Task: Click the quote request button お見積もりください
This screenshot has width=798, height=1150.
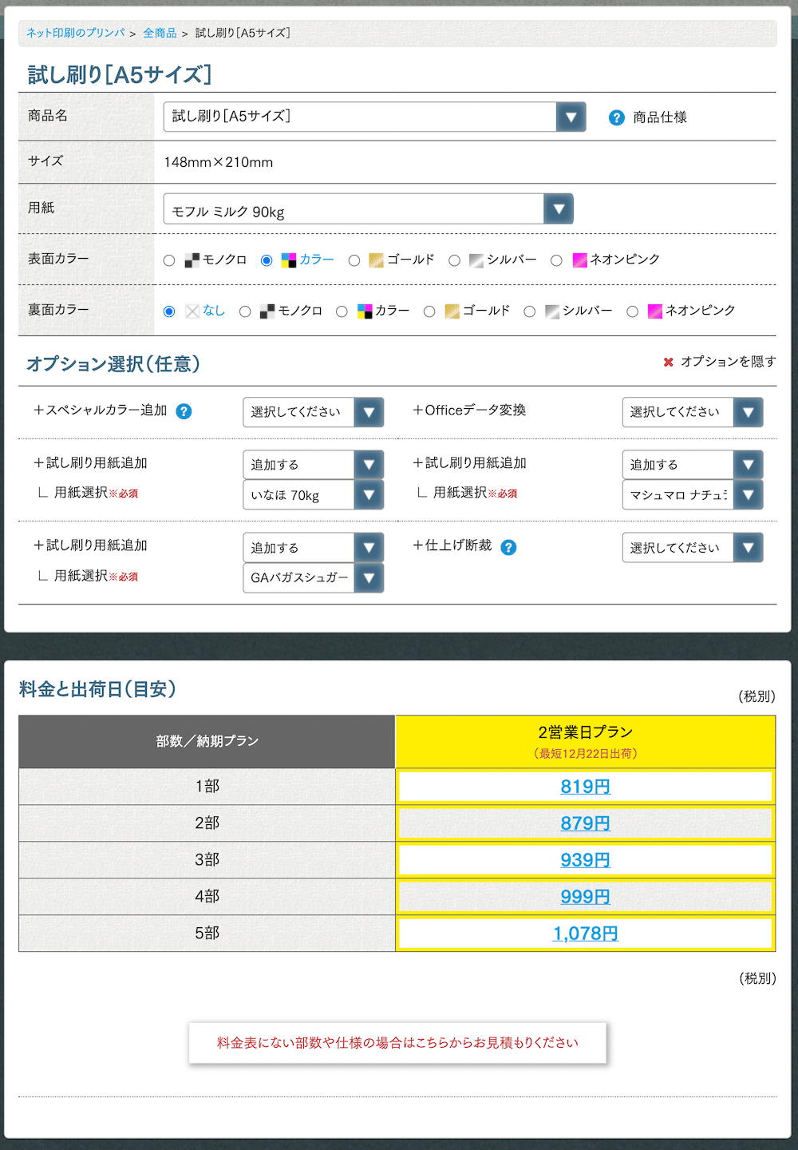Action: (397, 1043)
